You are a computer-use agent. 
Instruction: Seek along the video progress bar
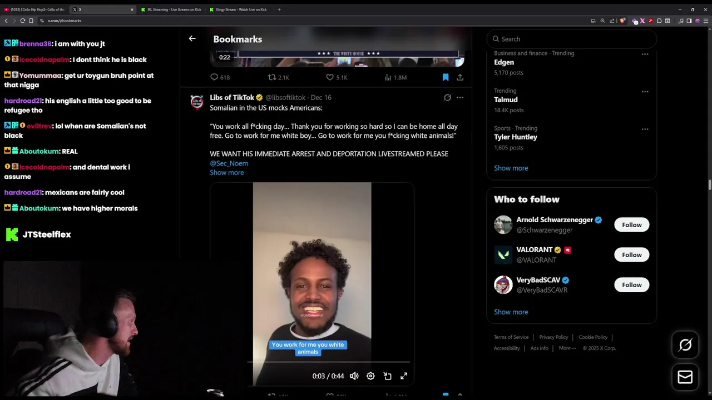point(329,362)
